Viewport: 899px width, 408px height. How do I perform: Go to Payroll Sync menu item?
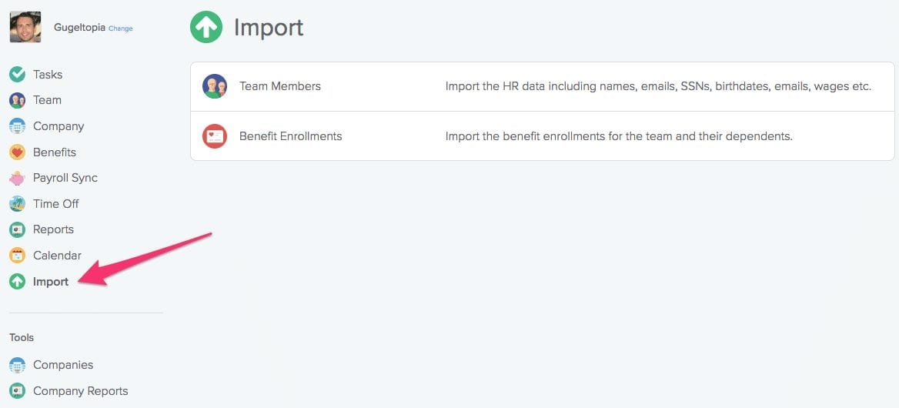coord(65,178)
